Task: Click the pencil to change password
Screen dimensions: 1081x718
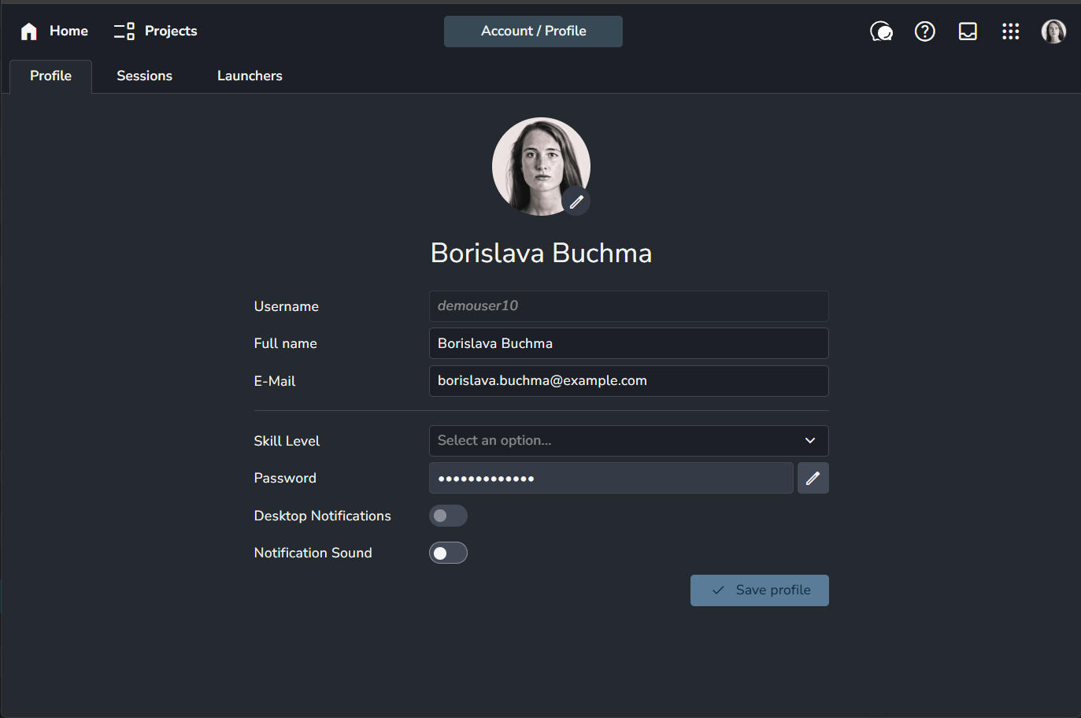Action: 813,478
